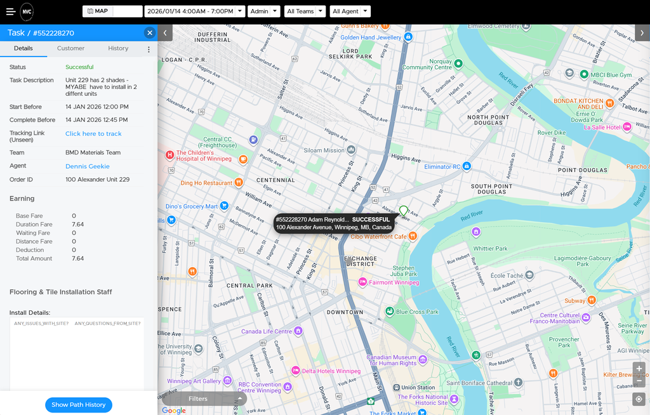Collapse the side panel with left arrow
Image resolution: width=650 pixels, height=415 pixels.
pyautogui.click(x=165, y=33)
